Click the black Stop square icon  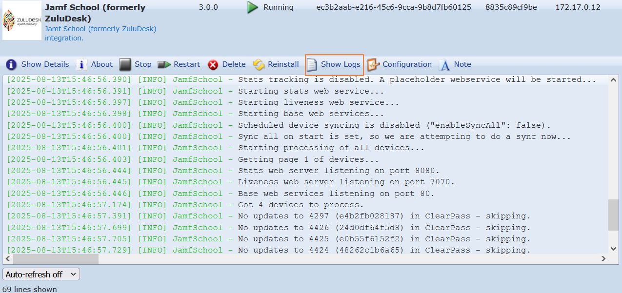click(x=125, y=64)
